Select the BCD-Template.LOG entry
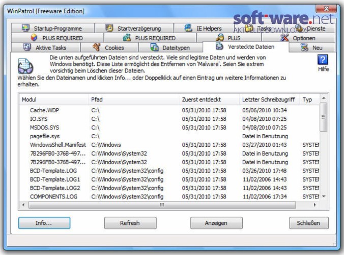 point(169,171)
